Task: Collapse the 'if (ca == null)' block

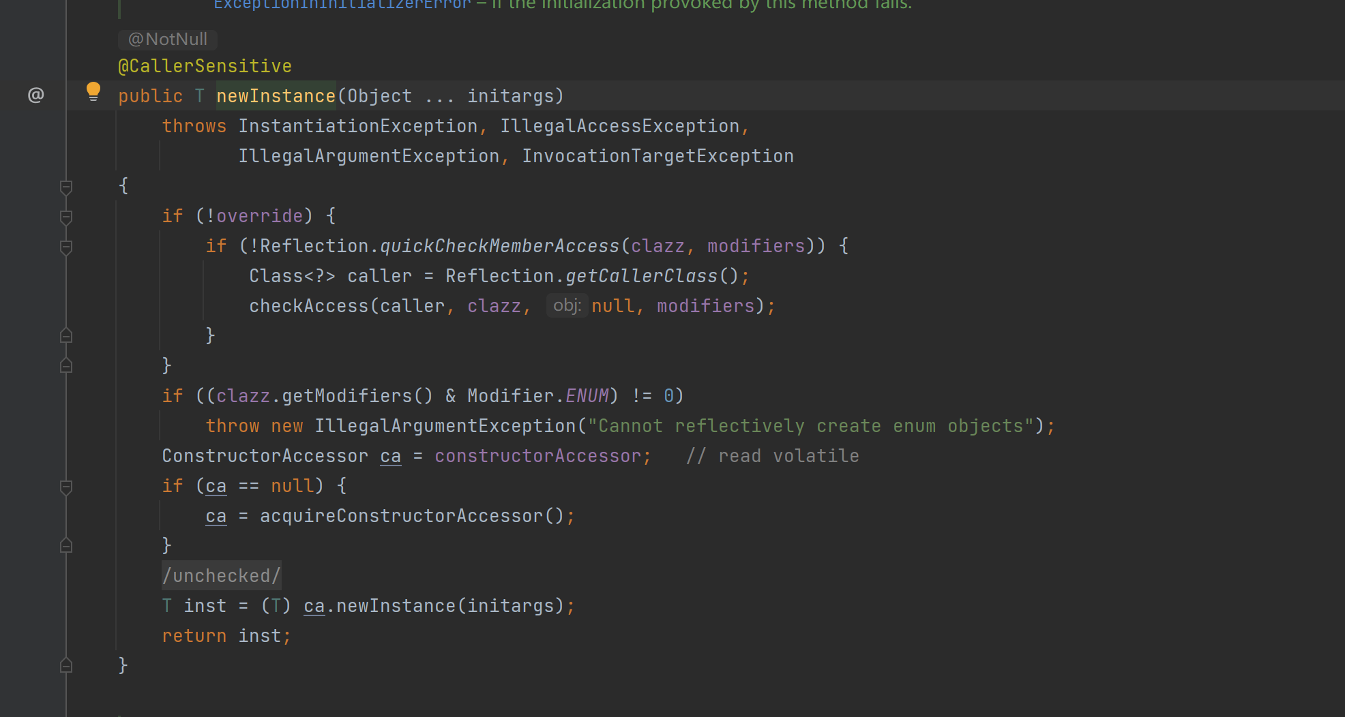Action: coord(66,487)
